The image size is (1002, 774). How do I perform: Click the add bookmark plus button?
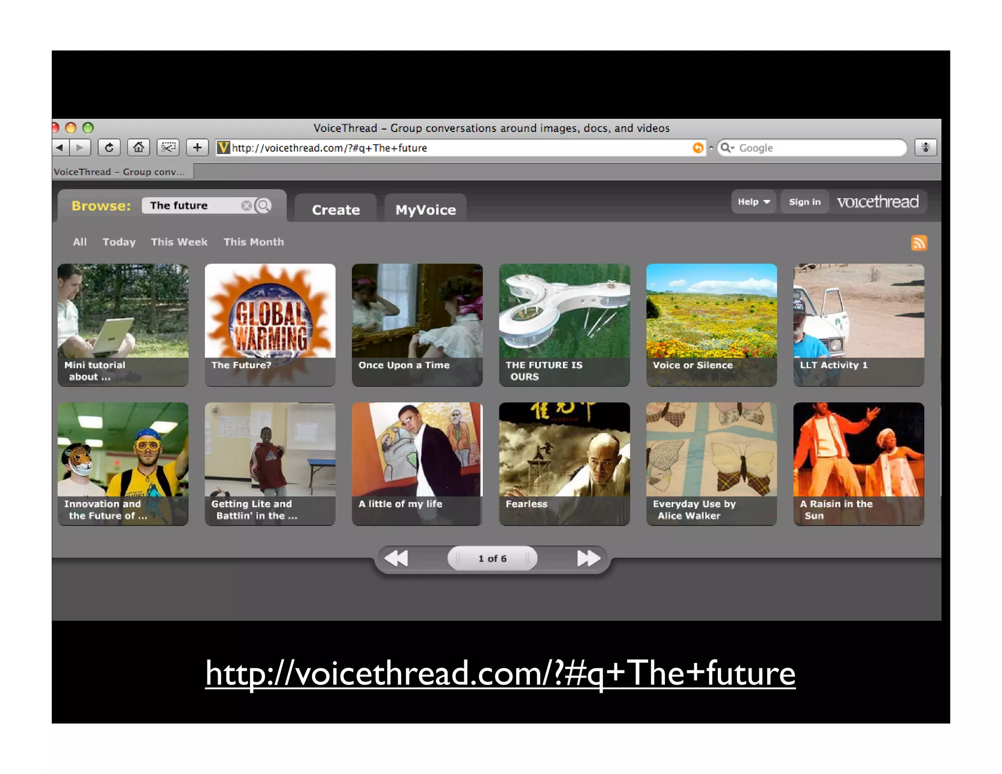tap(197, 148)
